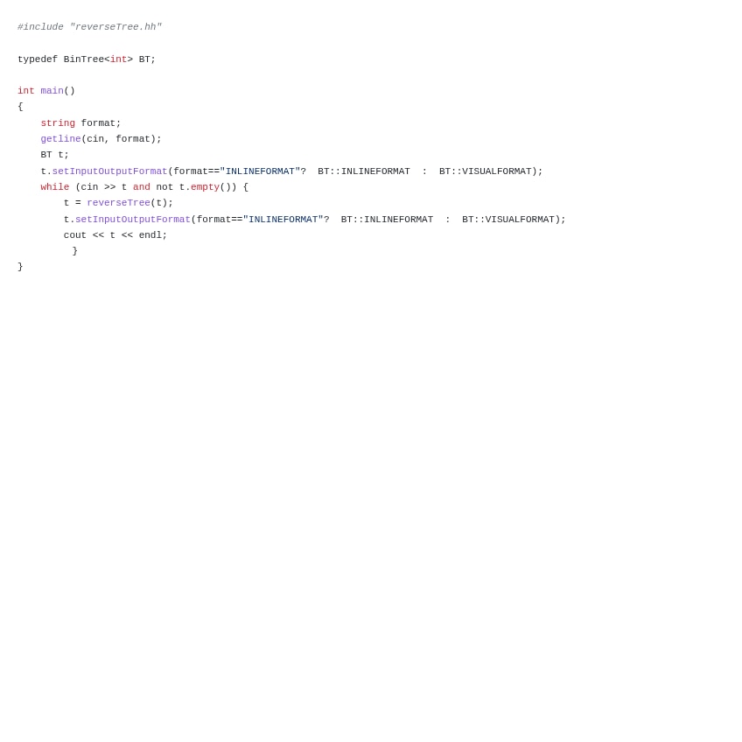Click the #include "reverseTree.hh" line
The height and width of the screenshot is (742, 742).
tap(89, 27)
